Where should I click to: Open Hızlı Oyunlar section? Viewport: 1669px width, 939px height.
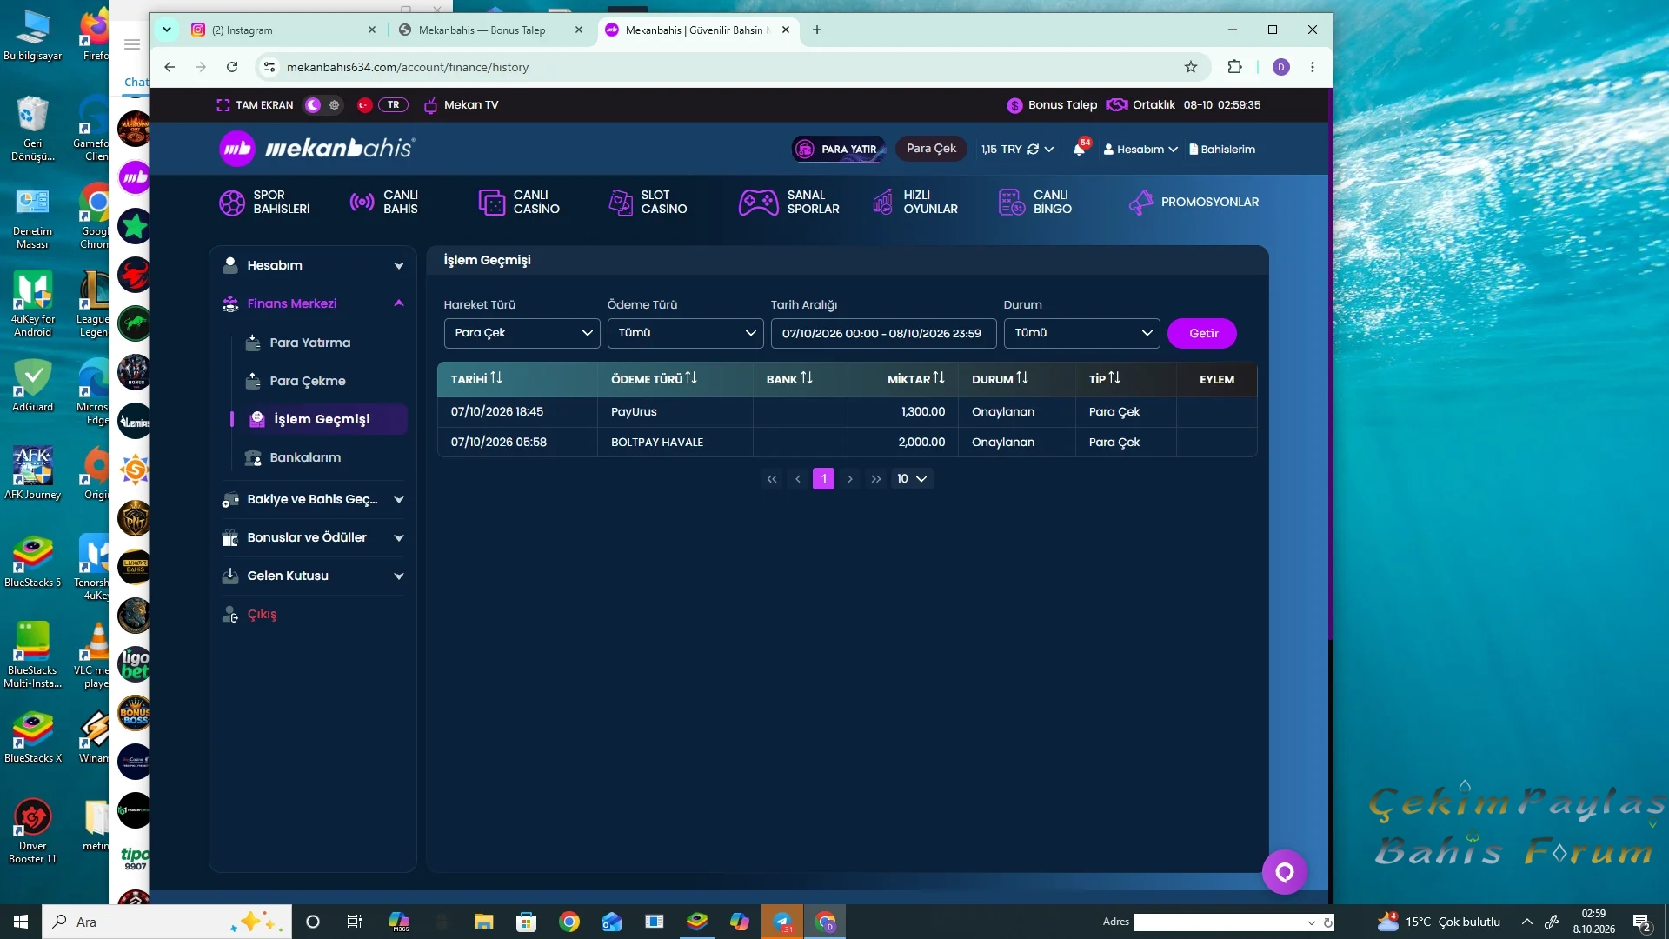click(x=914, y=202)
